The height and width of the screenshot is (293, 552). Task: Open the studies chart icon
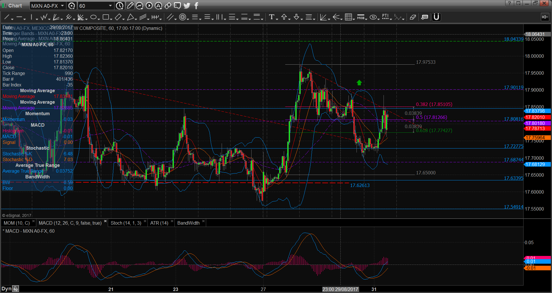(x=139, y=6)
